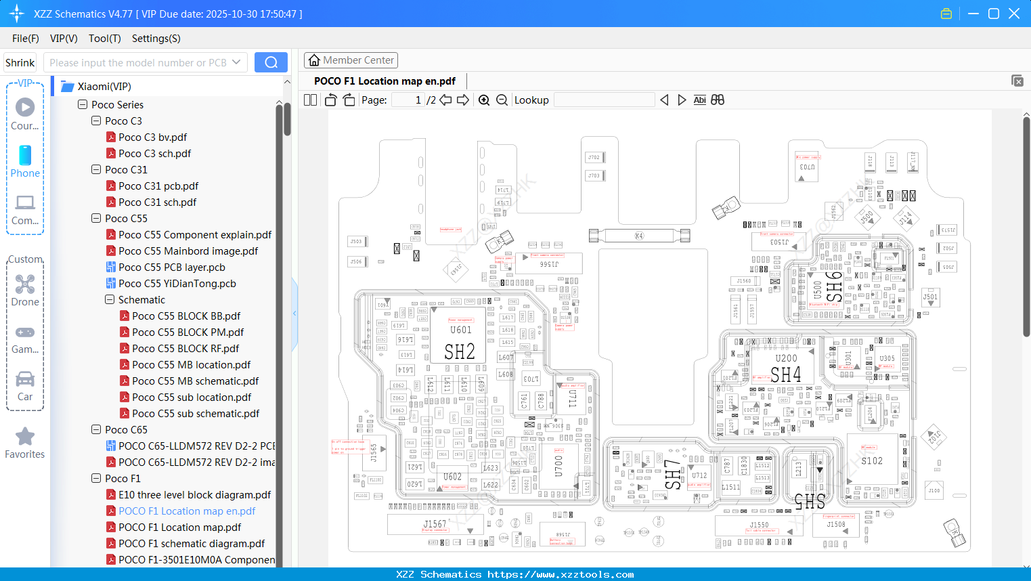Rotate the page counterclockwise

[330, 100]
